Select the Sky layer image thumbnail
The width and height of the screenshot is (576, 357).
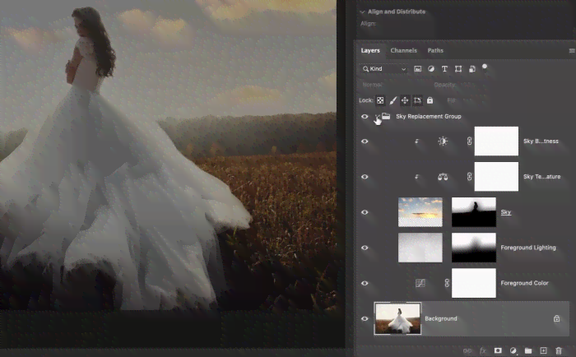click(x=420, y=212)
